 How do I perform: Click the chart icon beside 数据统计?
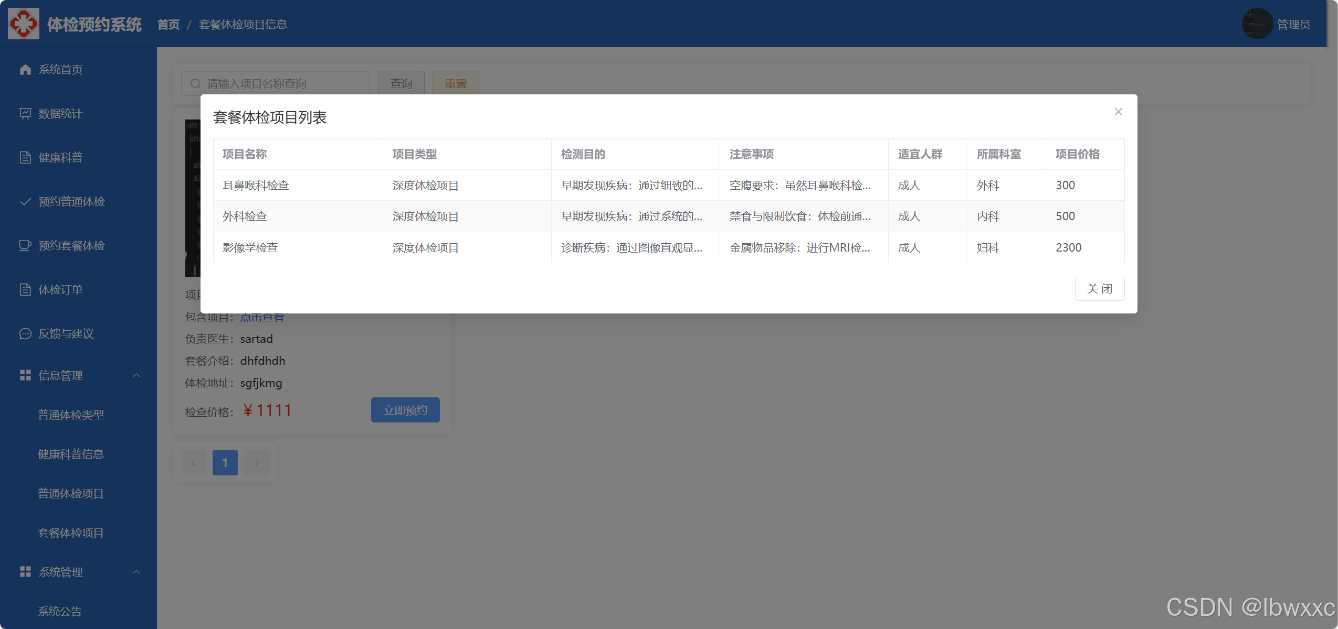25,114
